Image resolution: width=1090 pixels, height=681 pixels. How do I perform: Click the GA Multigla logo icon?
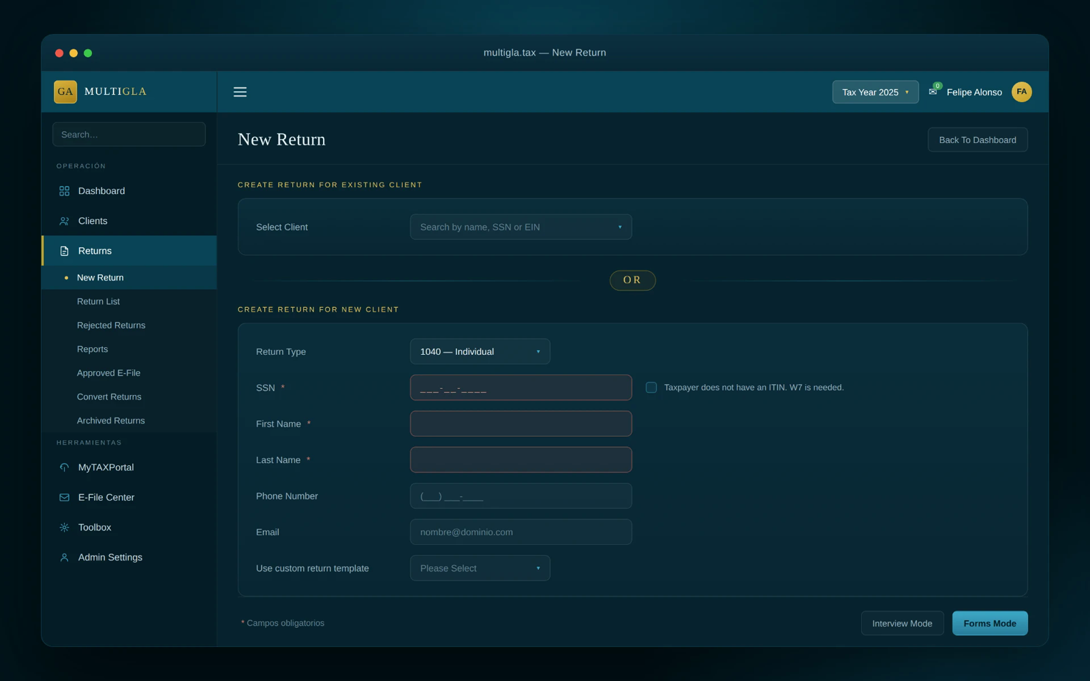coord(65,91)
